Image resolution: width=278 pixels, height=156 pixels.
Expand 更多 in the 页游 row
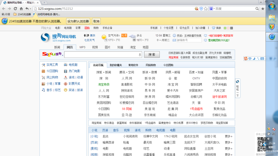click(x=228, y=142)
